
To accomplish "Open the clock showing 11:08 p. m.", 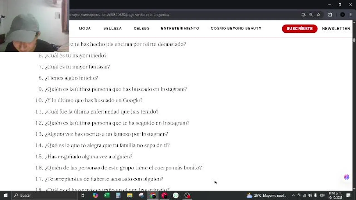I will point(335,195).
